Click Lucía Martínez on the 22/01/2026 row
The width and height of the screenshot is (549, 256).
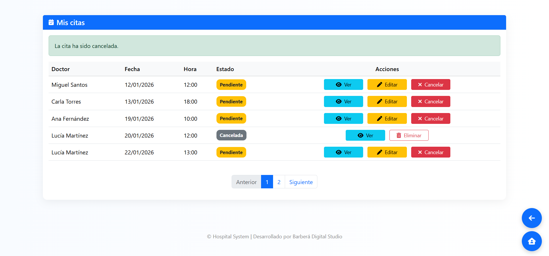70,152
